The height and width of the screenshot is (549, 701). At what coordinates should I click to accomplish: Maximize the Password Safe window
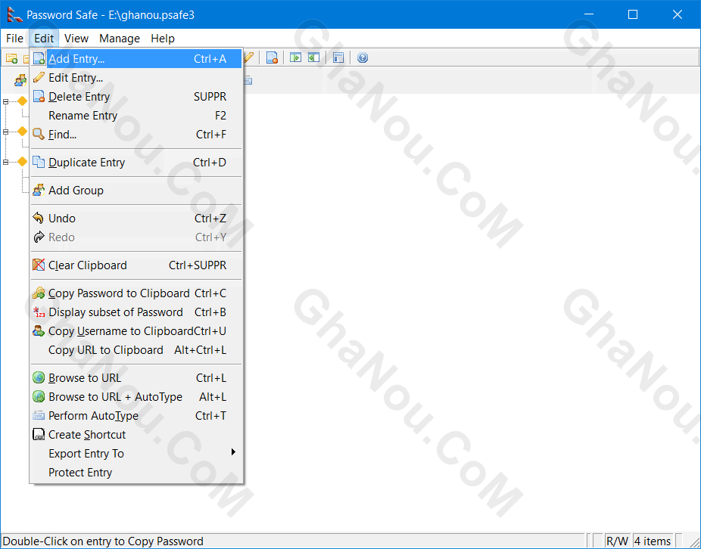tap(633, 14)
